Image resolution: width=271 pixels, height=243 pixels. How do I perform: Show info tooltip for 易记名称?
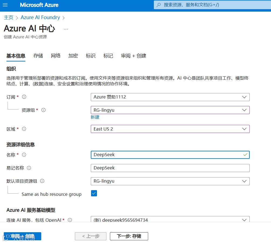pyautogui.click(x=29, y=168)
